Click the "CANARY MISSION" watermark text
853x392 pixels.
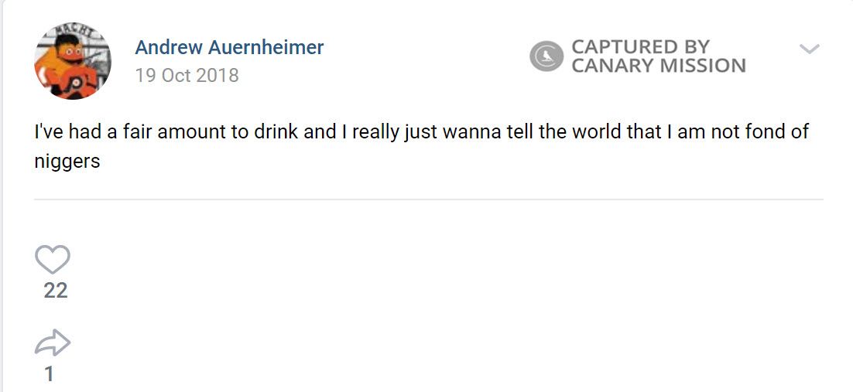coord(659,66)
